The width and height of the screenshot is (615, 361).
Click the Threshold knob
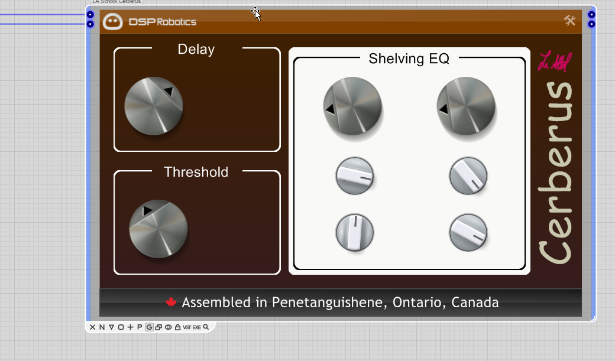(158, 229)
